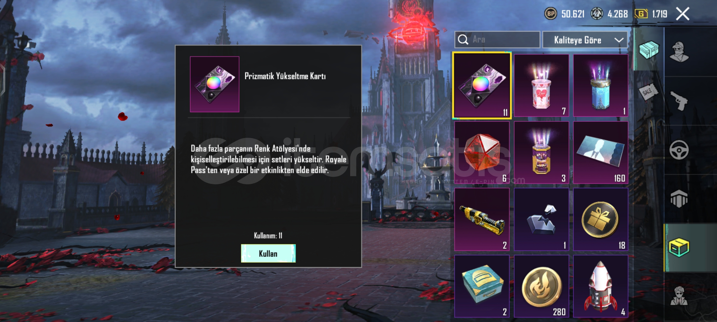This screenshot has height=322, width=717.
Task: Open the sale ticket shop icon
Action: [x=648, y=92]
